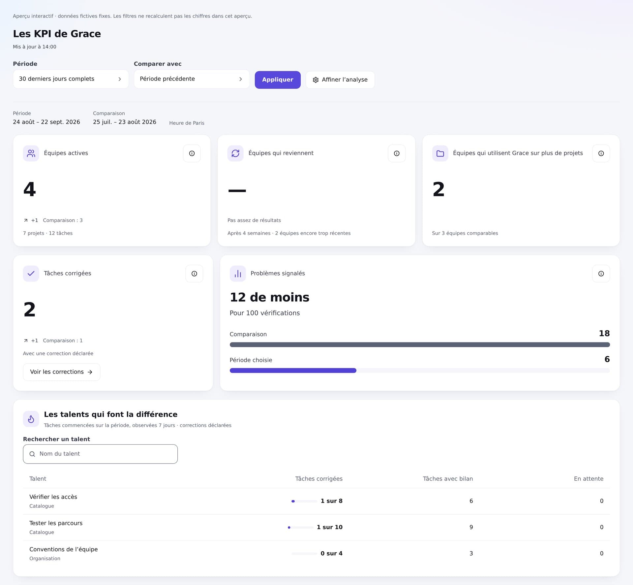Screen dimensions: 633x585
Task: Open the Période dropdown
Action: pos(71,79)
